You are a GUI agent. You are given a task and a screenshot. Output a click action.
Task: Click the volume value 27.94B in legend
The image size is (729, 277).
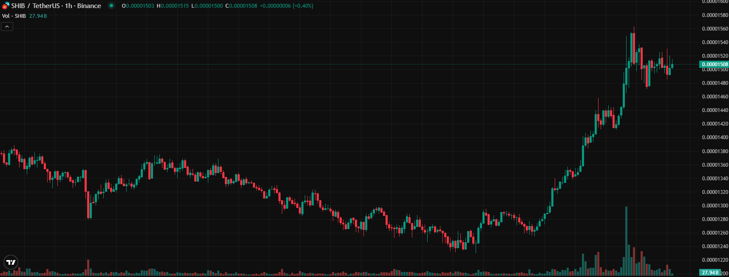(38, 16)
